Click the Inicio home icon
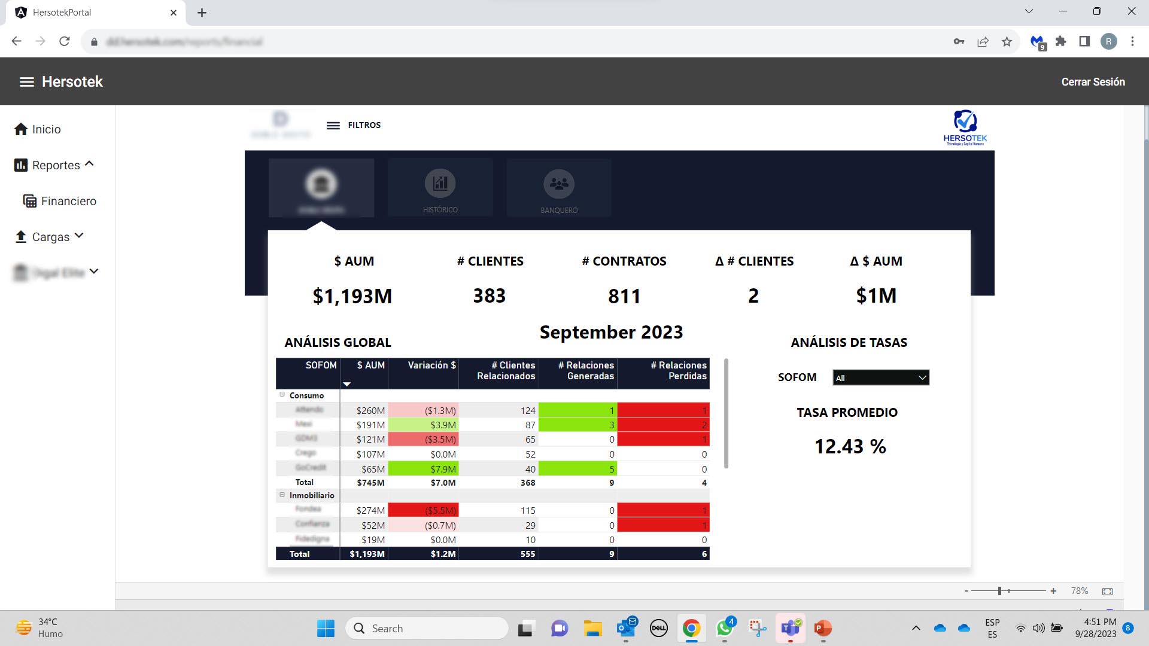The width and height of the screenshot is (1149, 646). [x=21, y=129]
